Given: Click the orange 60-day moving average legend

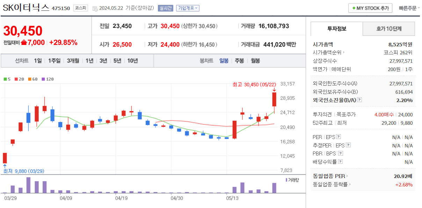Looking at the screenshot, I should (32, 79).
